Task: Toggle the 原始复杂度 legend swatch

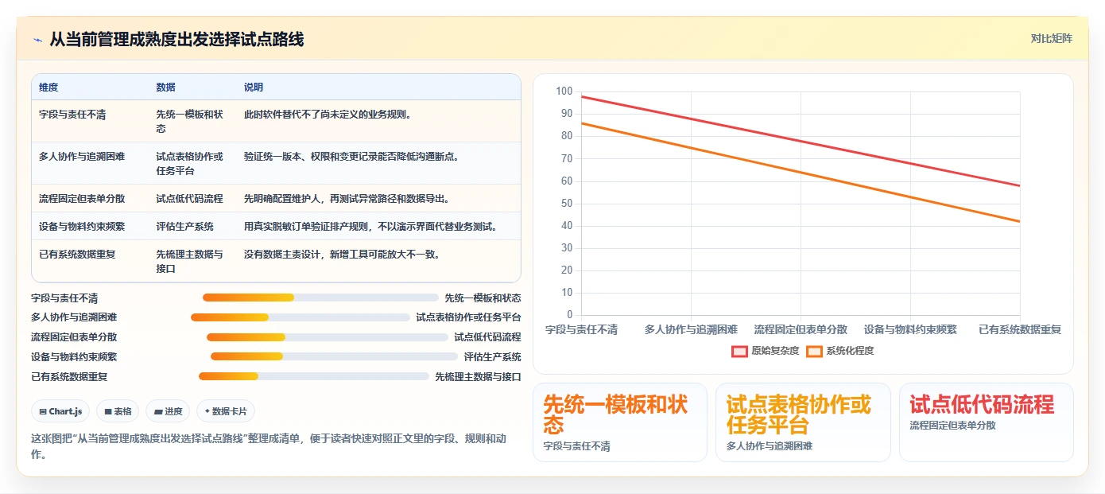Action: (740, 351)
